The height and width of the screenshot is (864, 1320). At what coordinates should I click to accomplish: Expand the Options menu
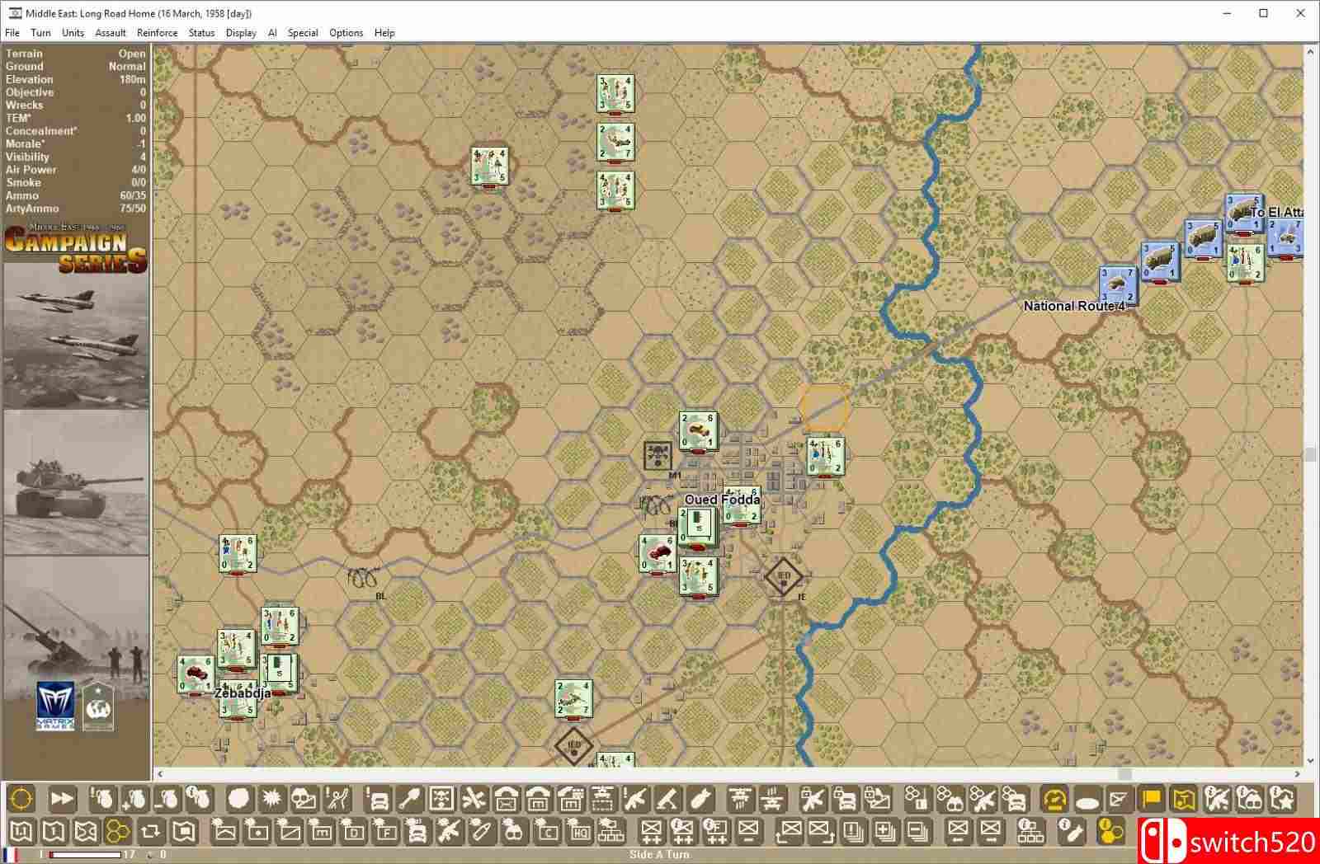[346, 33]
